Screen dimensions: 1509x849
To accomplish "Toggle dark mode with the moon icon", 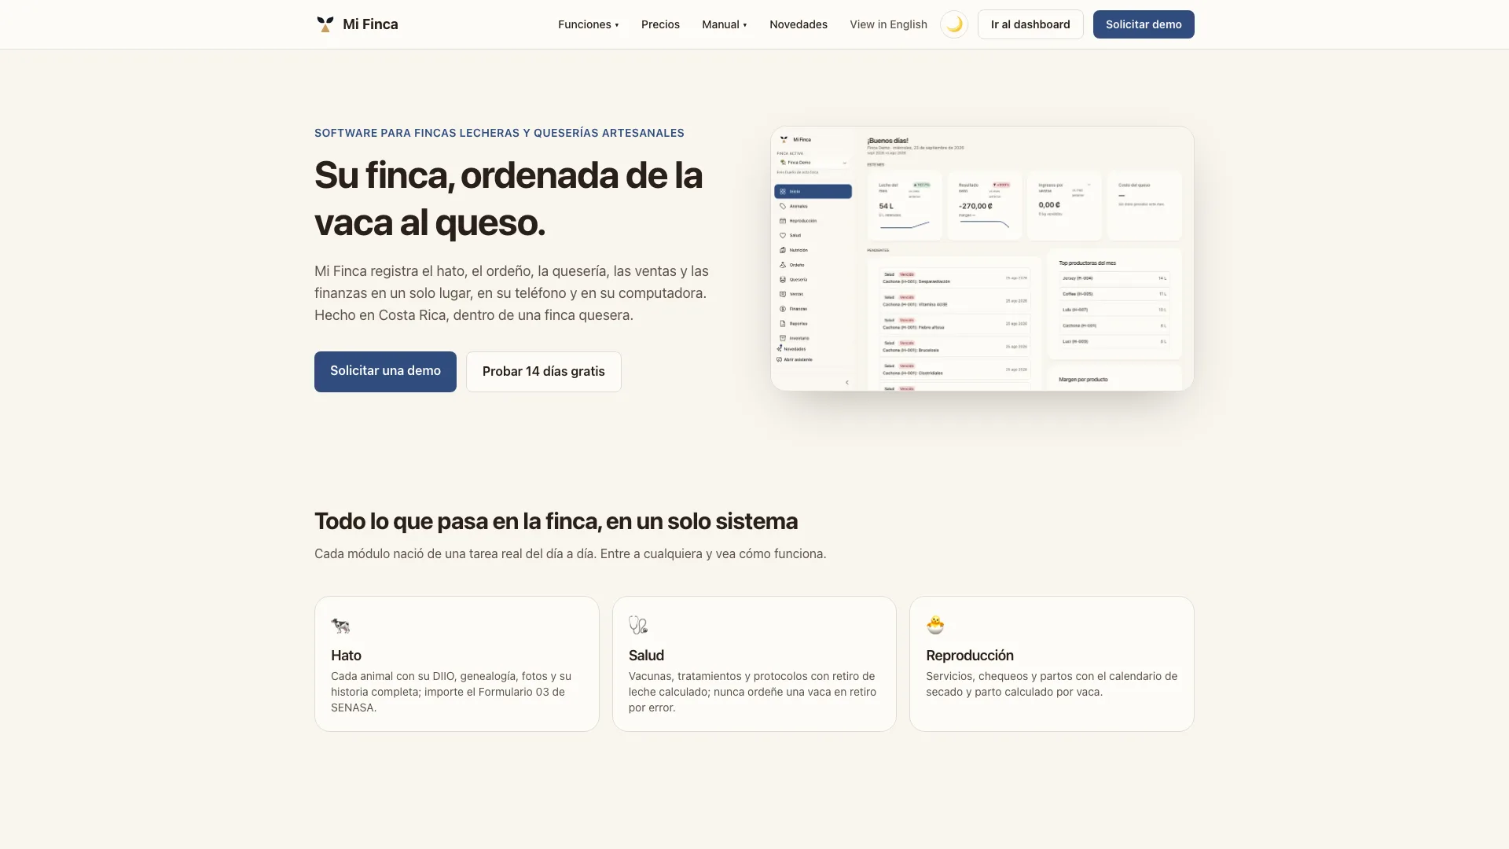I will click(954, 24).
